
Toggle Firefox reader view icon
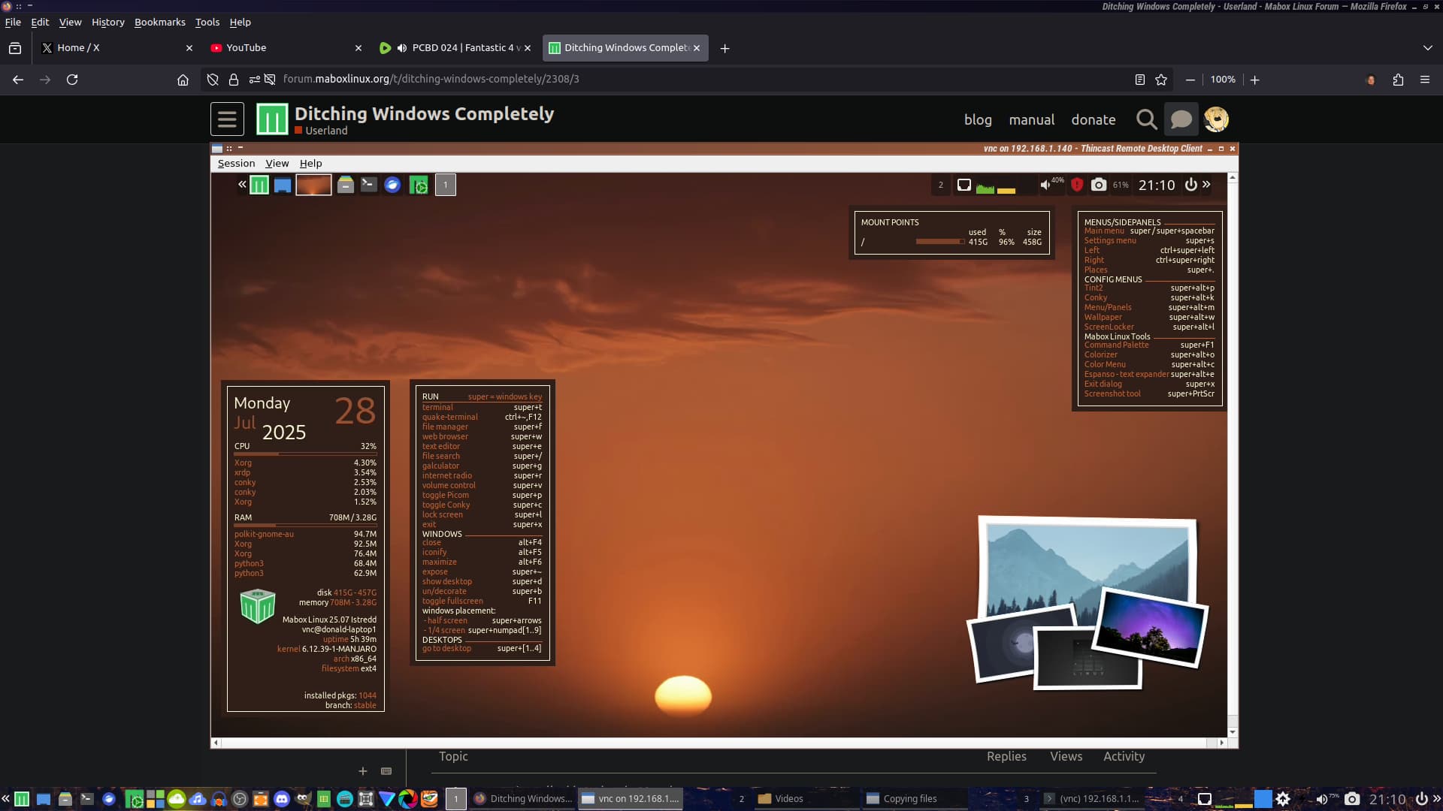coord(1139,80)
